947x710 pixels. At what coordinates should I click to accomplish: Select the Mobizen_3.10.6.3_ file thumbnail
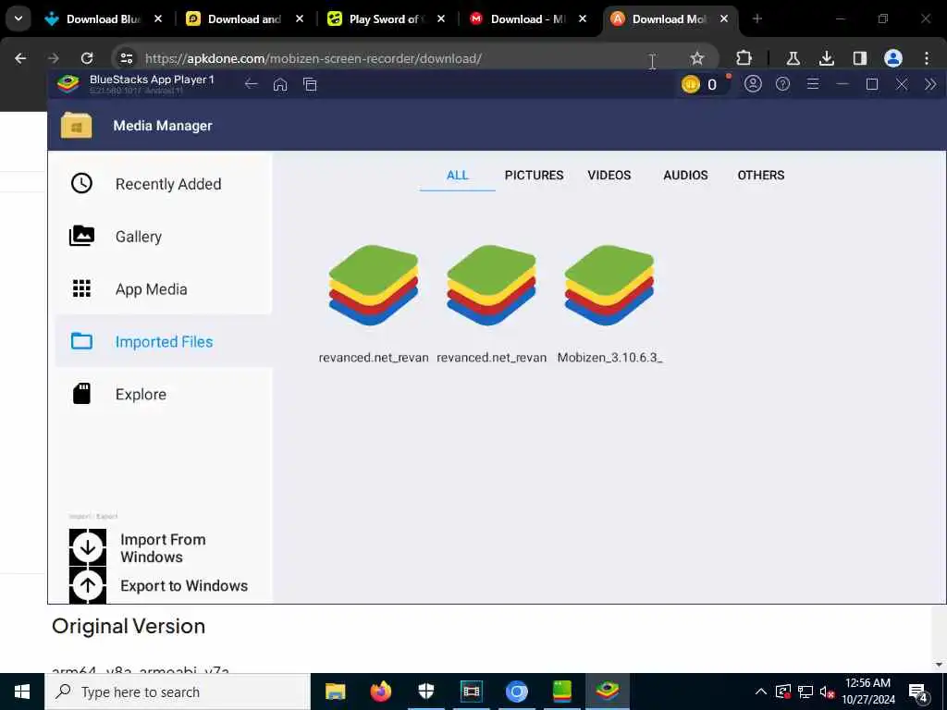[609, 286]
